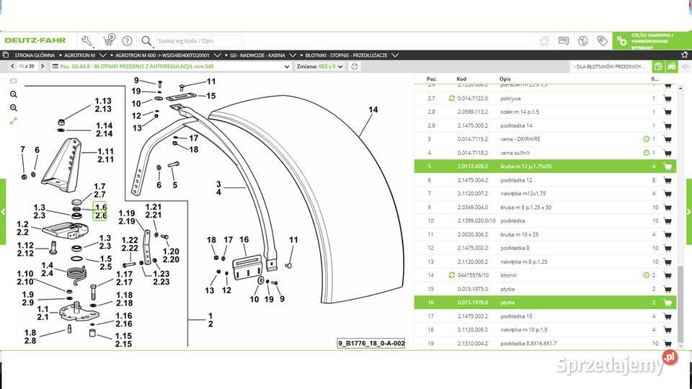Expand AGROTRON M 600 breadcrumb dropdown
This screenshot has width=692, height=389.
click(x=217, y=55)
